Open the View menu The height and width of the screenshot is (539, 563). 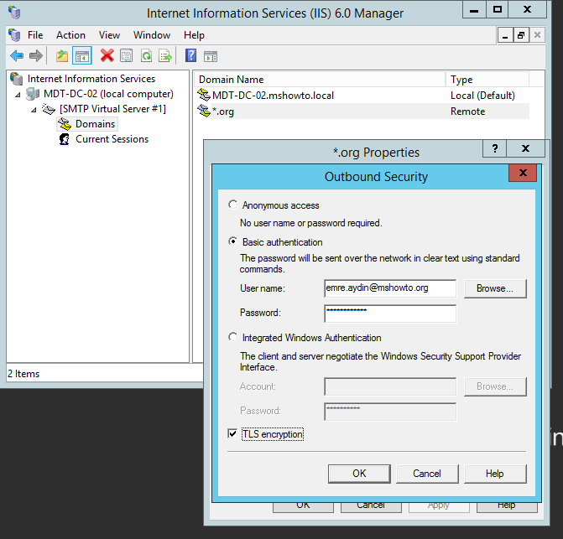110,35
